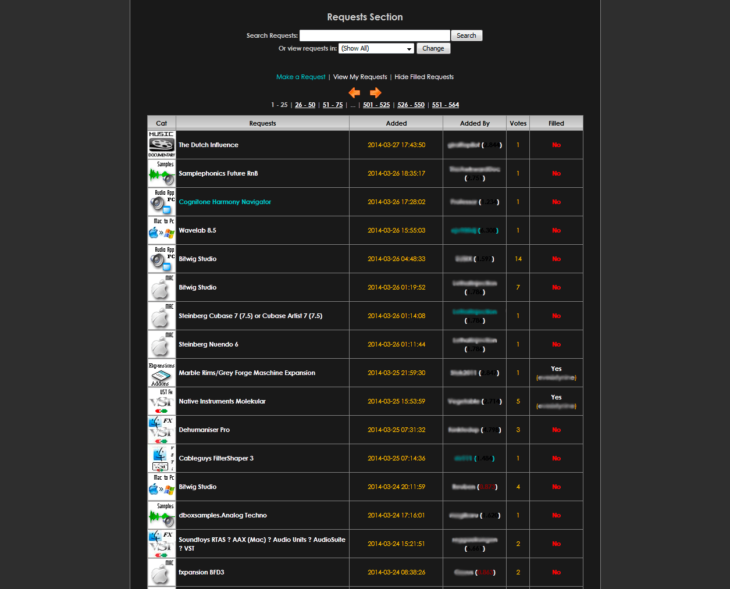This screenshot has height=589, width=730.
Task: Open Make a Request link
Action: 301,77
